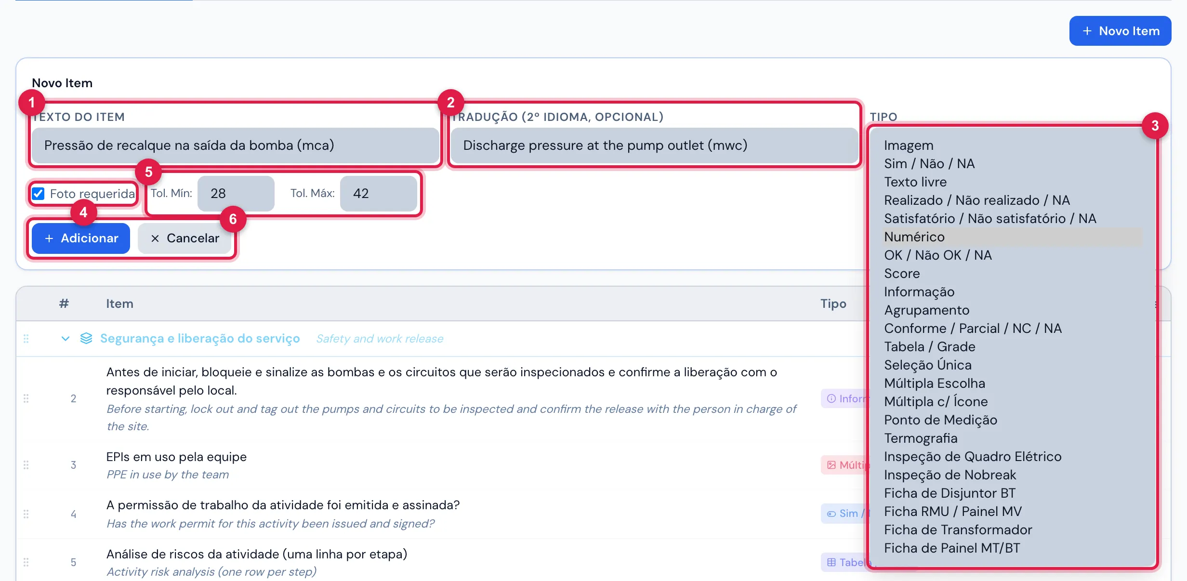Choose the Informação type option

tap(1013, 292)
